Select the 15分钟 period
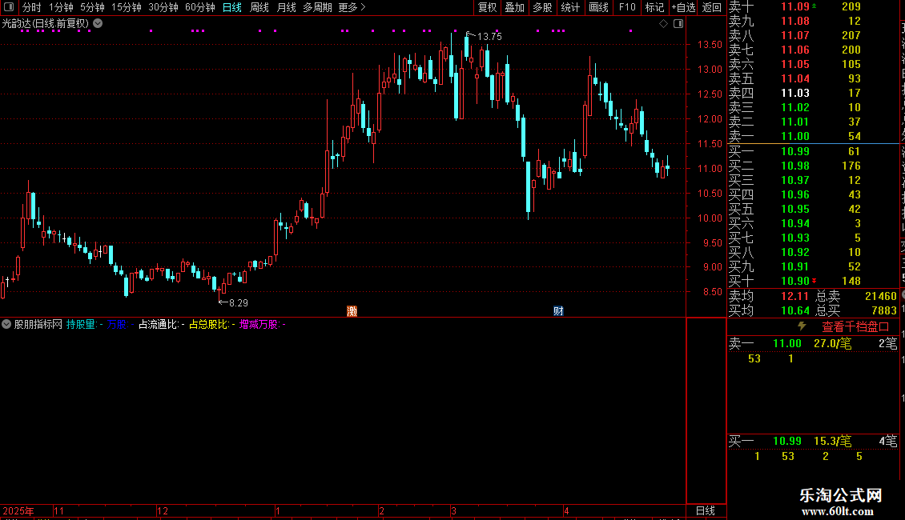The image size is (905, 520). click(126, 7)
